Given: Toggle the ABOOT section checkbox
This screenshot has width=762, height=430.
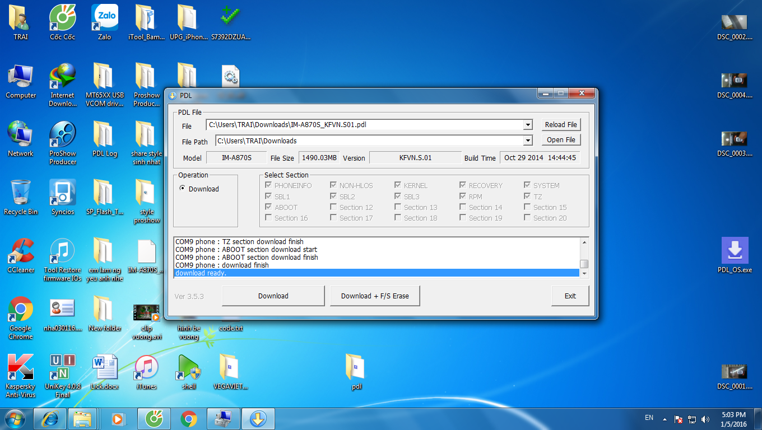Looking at the screenshot, I should [270, 207].
